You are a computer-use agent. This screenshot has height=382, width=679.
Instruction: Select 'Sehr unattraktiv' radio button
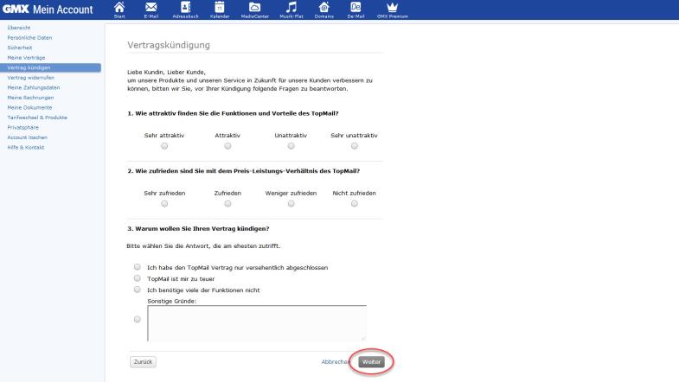355,146
